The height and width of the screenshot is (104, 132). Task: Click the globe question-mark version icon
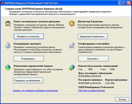[72, 67]
